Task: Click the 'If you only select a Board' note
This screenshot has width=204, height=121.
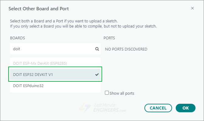Action: point(83,26)
